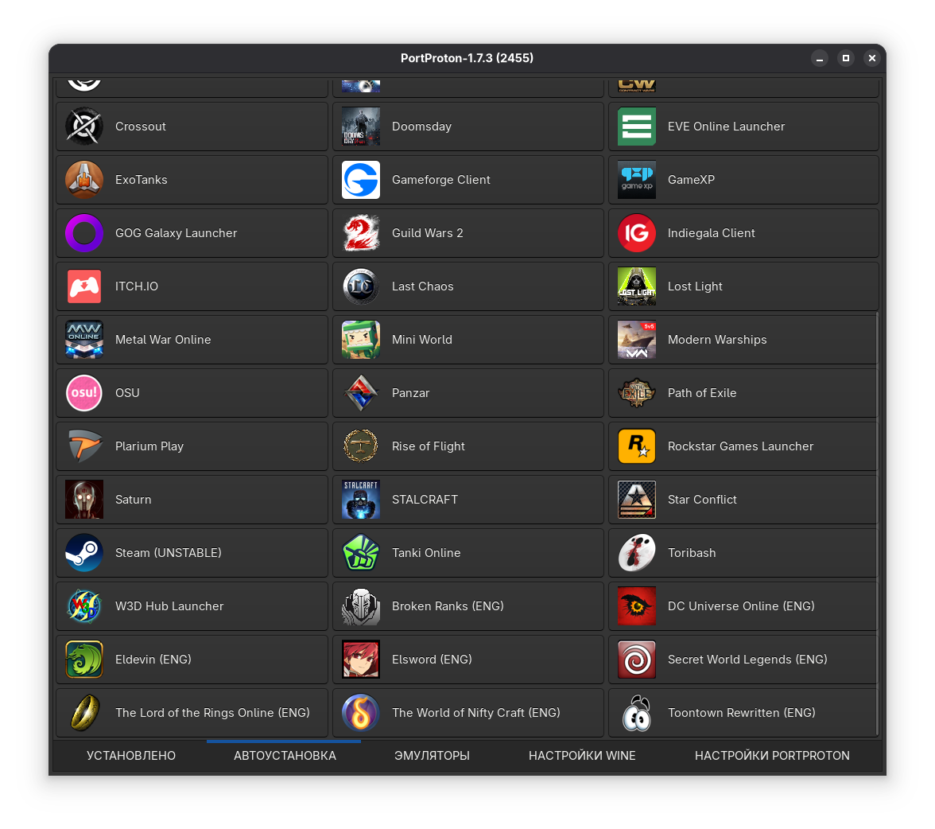Pick the Tanki Online entry
Screen dimensions: 935x829
(467, 553)
